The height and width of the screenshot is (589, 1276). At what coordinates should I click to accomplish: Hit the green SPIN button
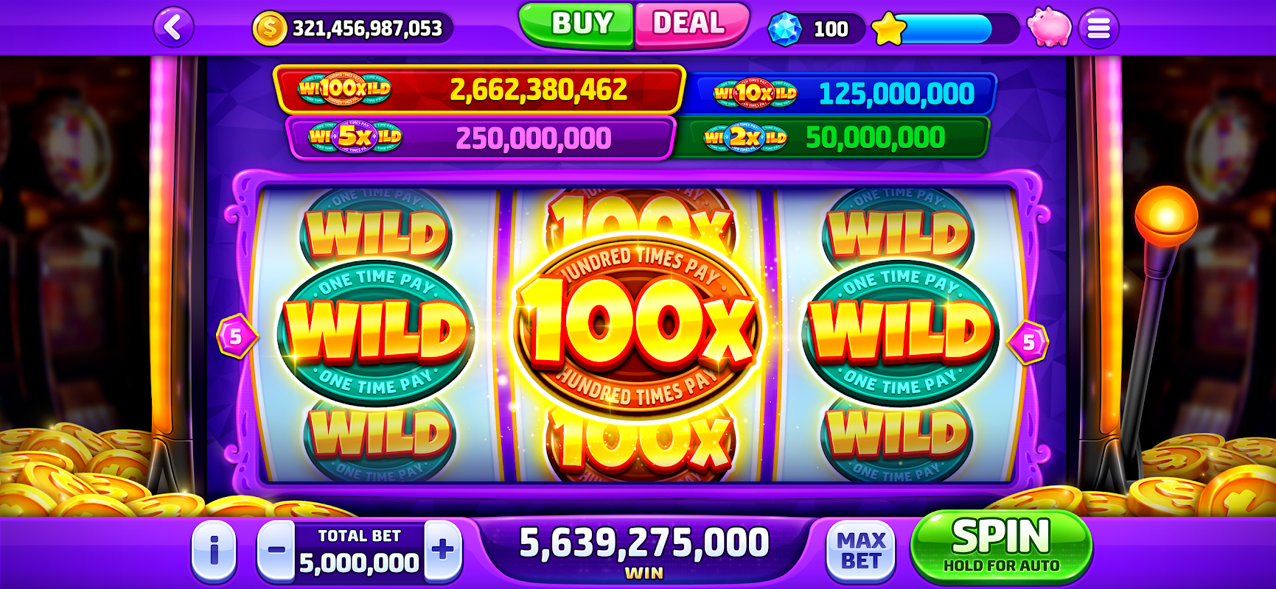click(1001, 547)
